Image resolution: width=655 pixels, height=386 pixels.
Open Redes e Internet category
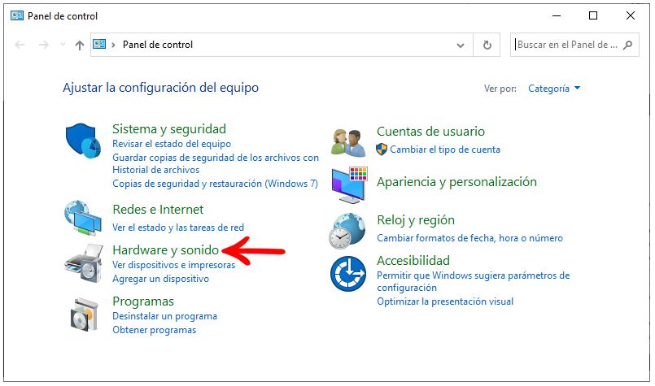pyautogui.click(x=158, y=210)
